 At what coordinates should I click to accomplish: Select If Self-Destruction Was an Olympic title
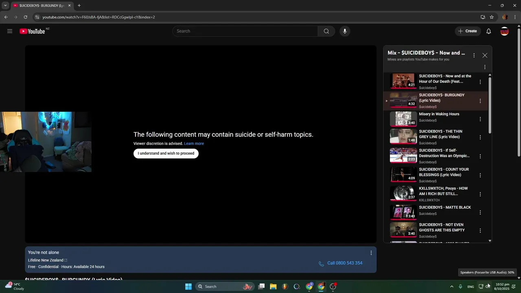click(444, 153)
